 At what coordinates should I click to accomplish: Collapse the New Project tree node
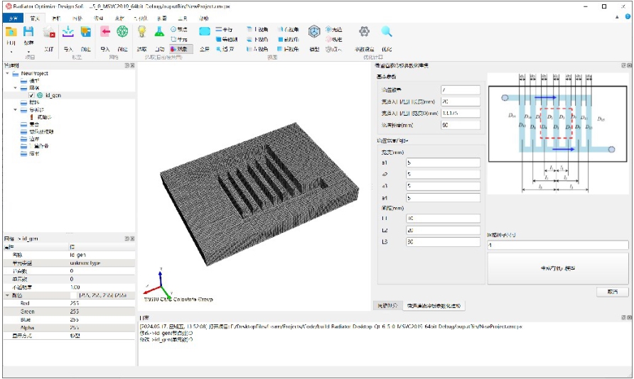[x=7, y=74]
